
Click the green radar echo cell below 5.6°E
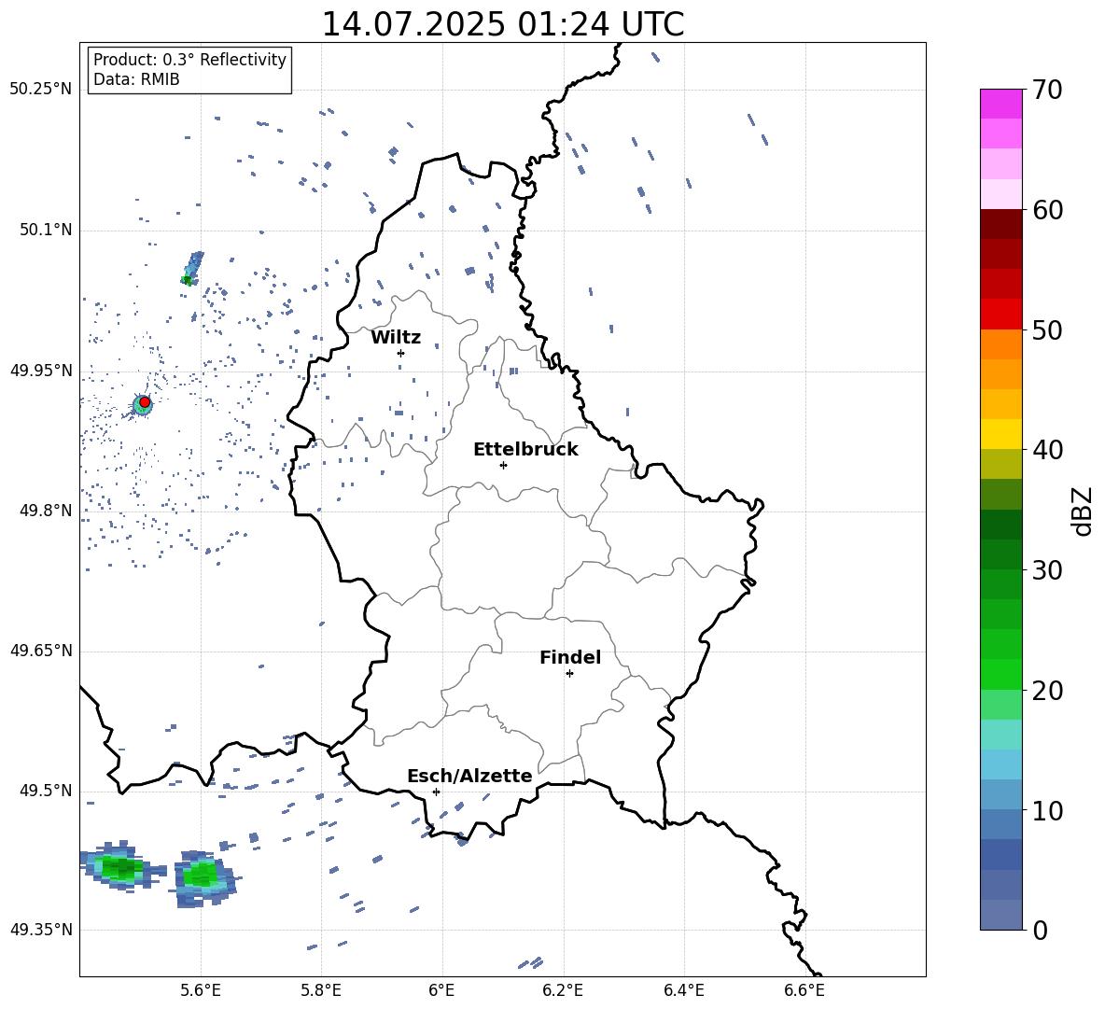click(204, 876)
